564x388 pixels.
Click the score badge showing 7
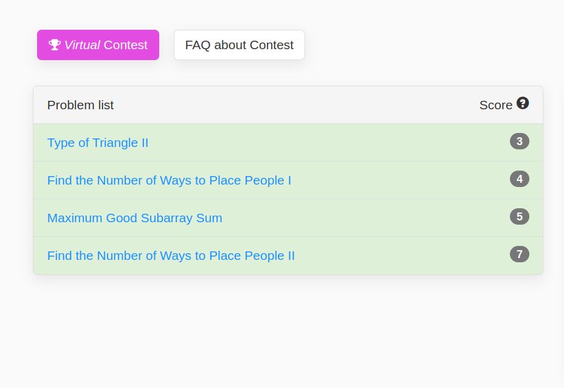click(519, 254)
